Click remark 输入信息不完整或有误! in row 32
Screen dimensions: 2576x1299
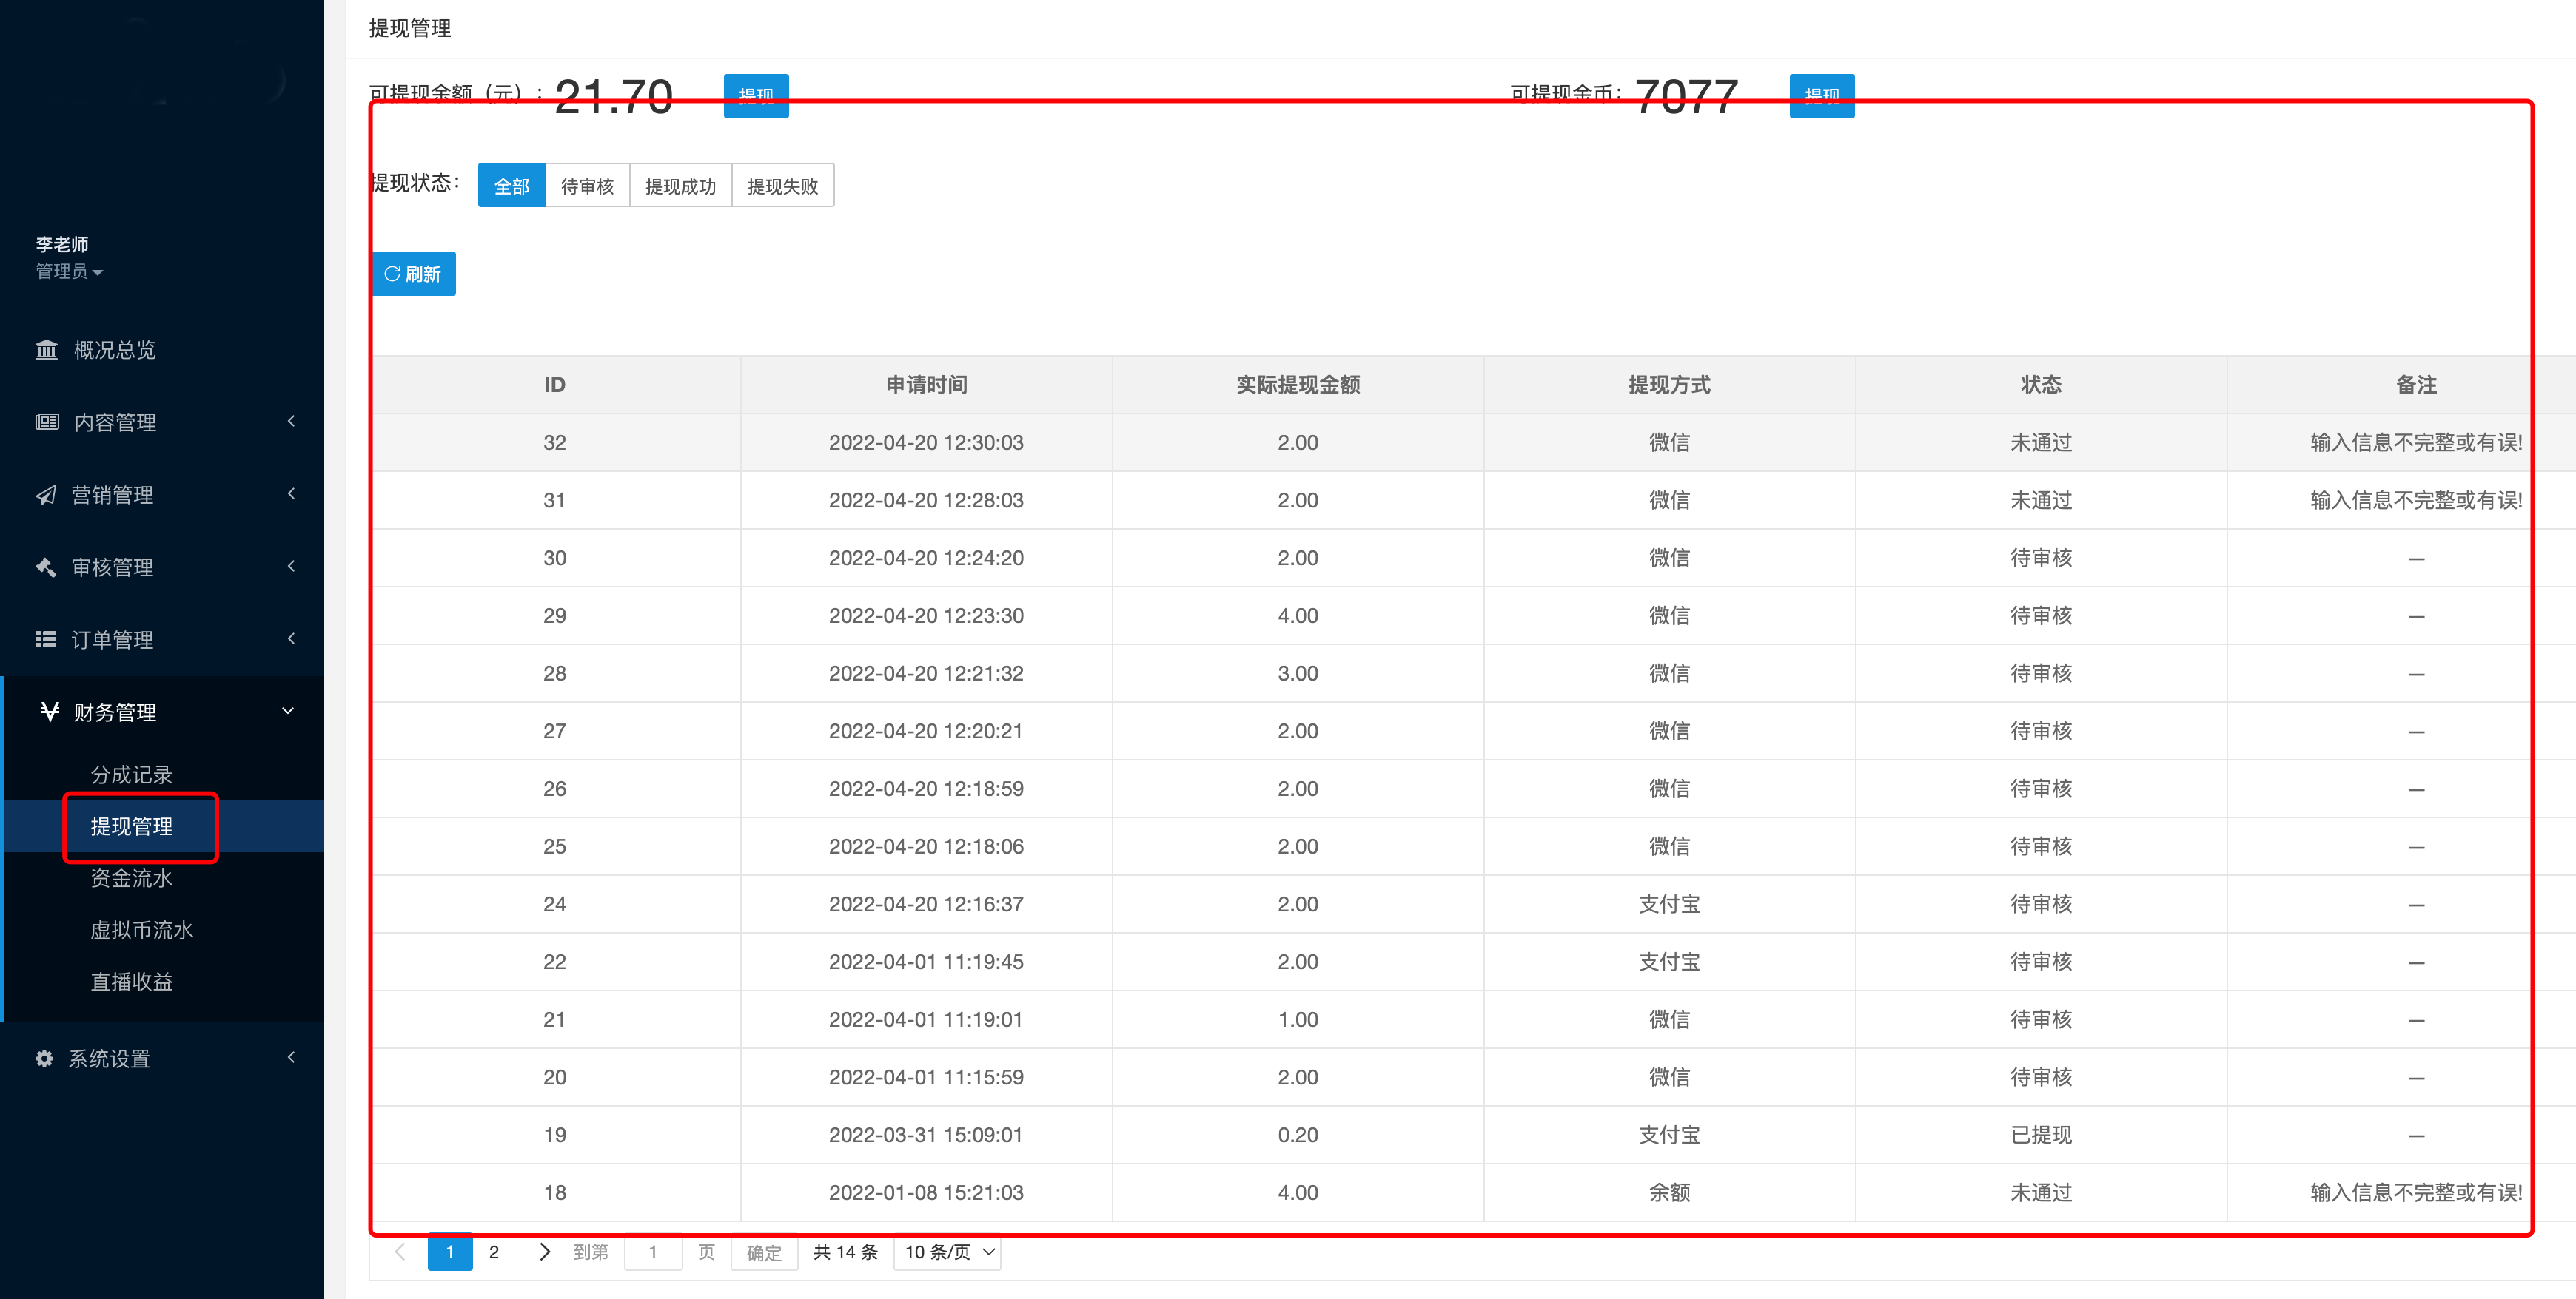(x=2416, y=442)
